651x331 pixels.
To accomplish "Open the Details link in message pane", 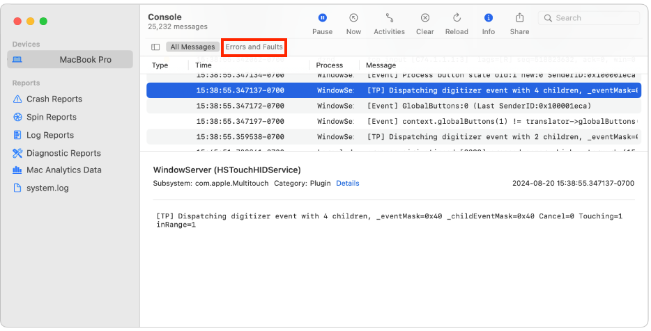I will pos(348,183).
